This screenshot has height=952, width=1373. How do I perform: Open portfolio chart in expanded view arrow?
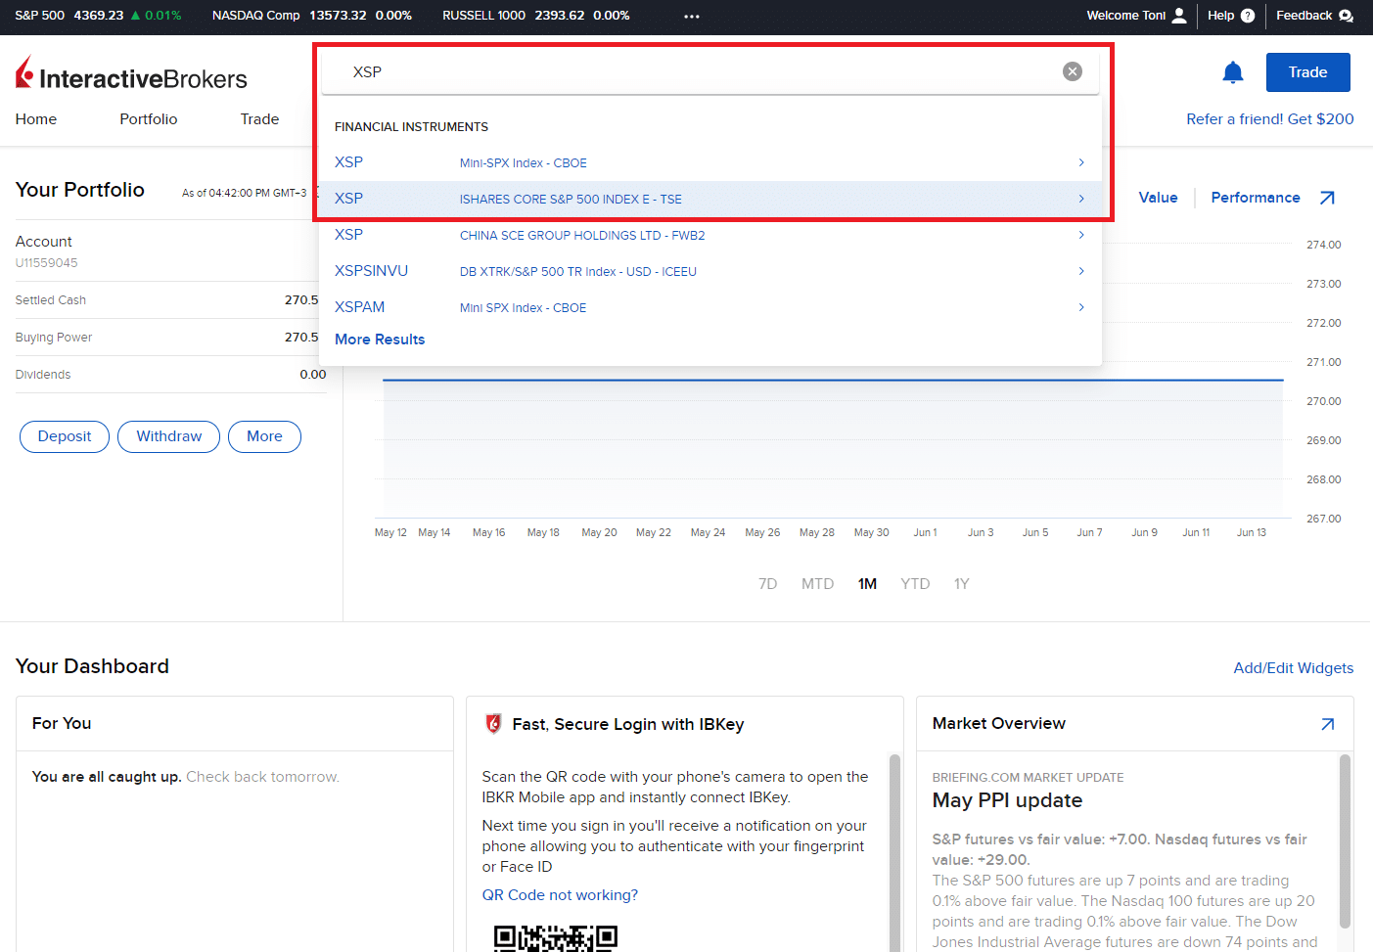coord(1327,198)
